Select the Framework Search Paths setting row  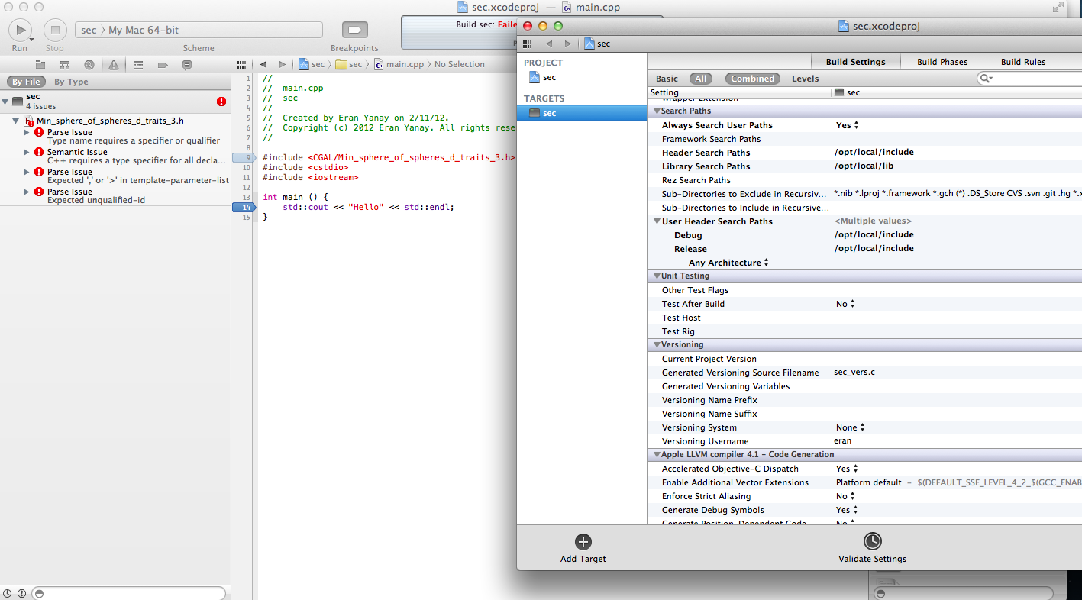pyautogui.click(x=864, y=139)
